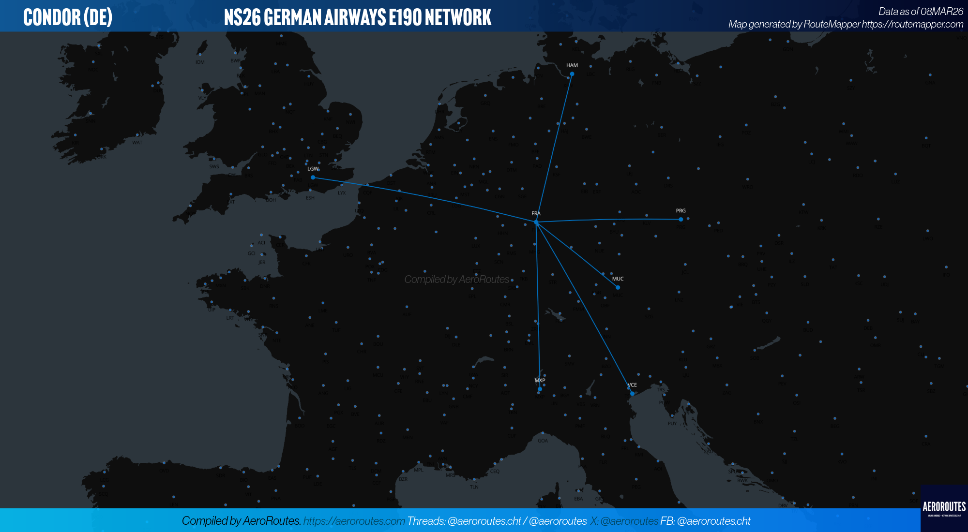Click the Data as of 08MAR26 text
Image resolution: width=968 pixels, height=532 pixels.
[x=921, y=11]
